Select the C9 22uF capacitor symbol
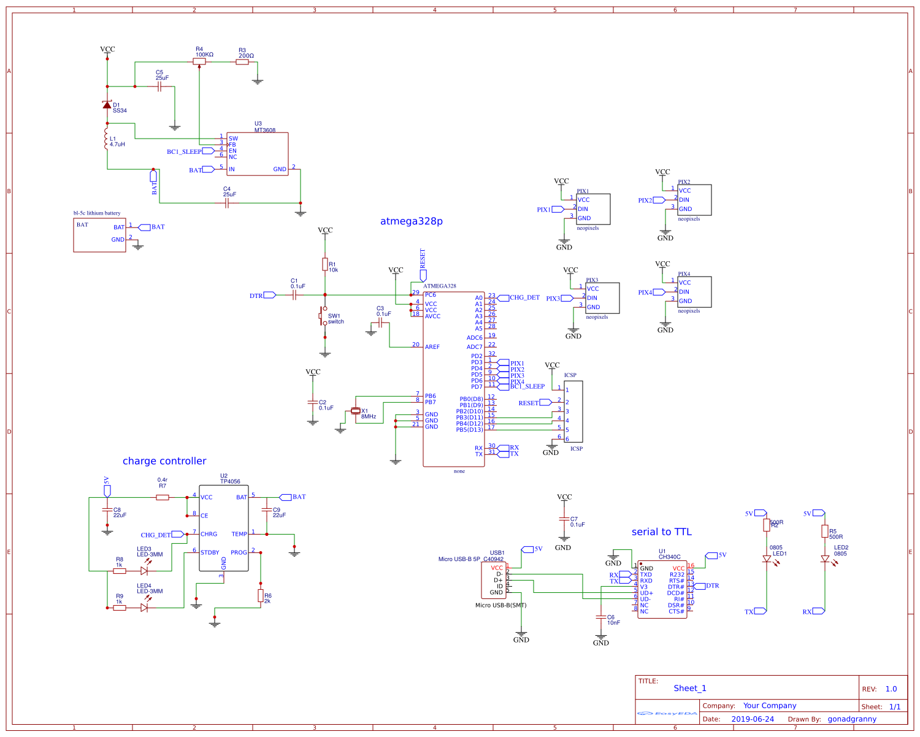 (x=267, y=510)
